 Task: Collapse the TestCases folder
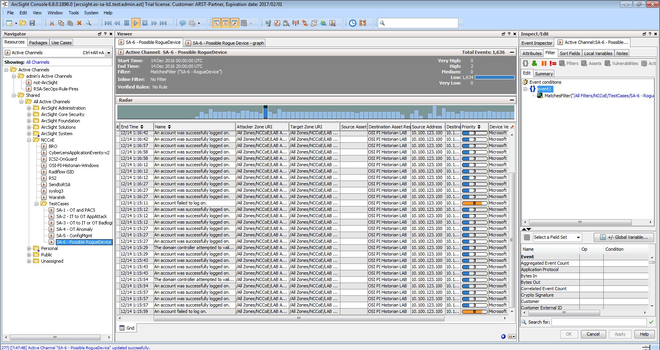(x=36, y=204)
